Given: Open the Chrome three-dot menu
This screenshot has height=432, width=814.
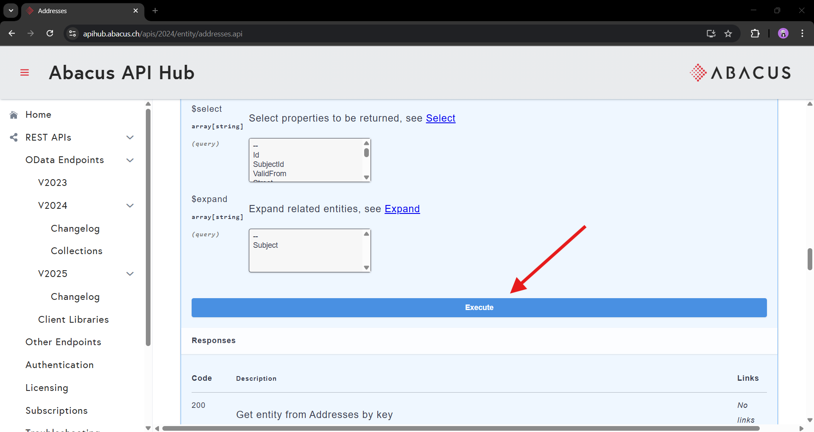Looking at the screenshot, I should [x=802, y=33].
